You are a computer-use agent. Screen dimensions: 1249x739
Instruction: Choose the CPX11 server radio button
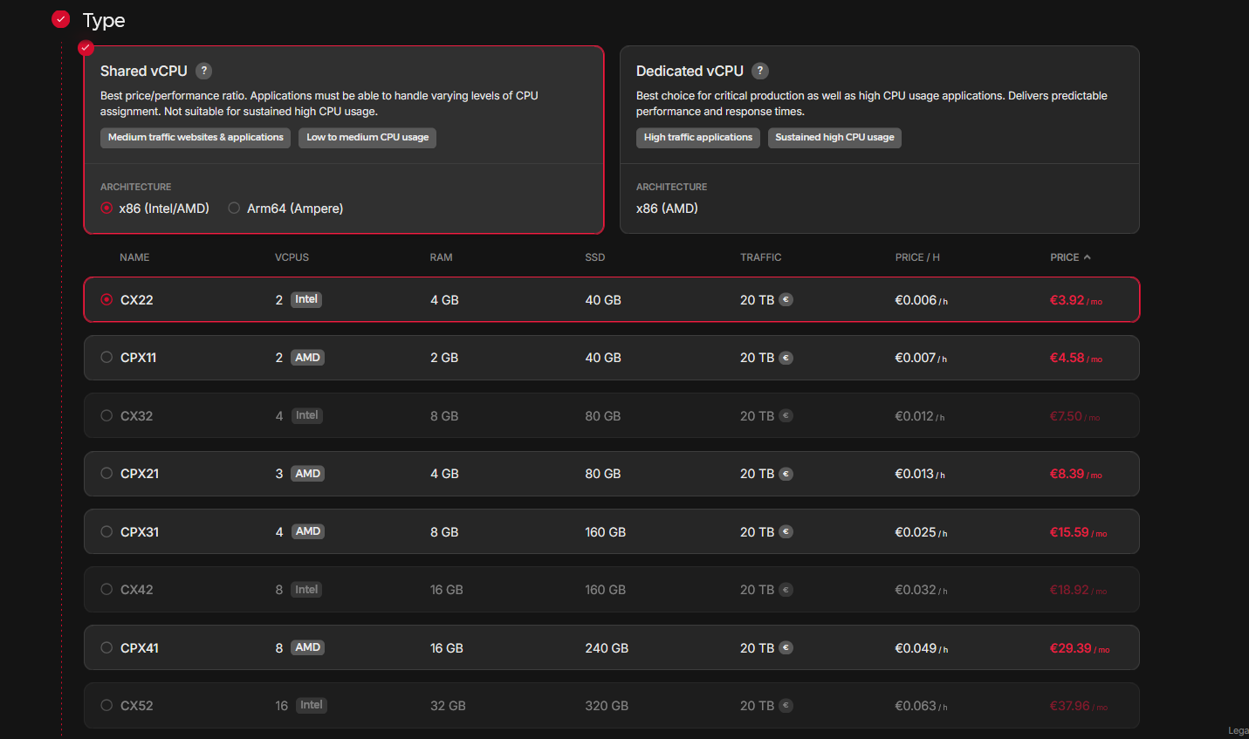pyautogui.click(x=106, y=357)
